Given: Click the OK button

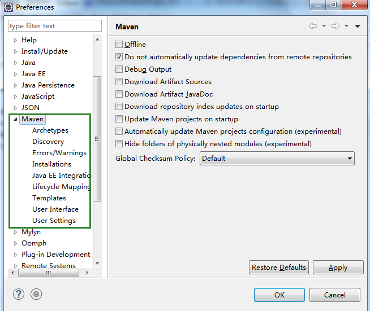Looking at the screenshot, I should 279,295.
